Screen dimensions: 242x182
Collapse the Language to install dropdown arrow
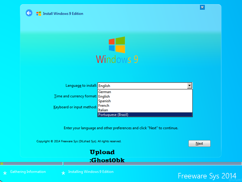tap(189, 86)
